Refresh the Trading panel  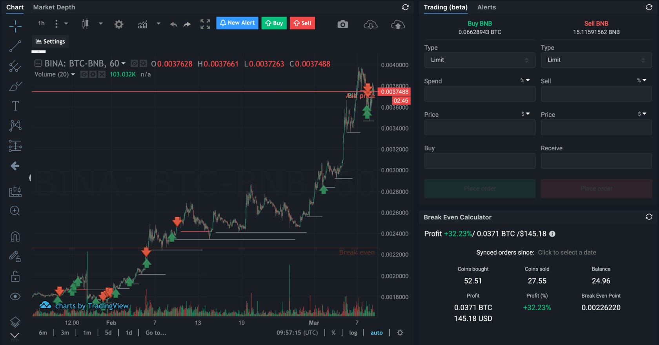pos(649,7)
